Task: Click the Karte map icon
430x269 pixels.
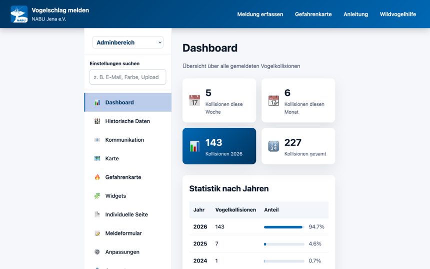Action: point(97,158)
